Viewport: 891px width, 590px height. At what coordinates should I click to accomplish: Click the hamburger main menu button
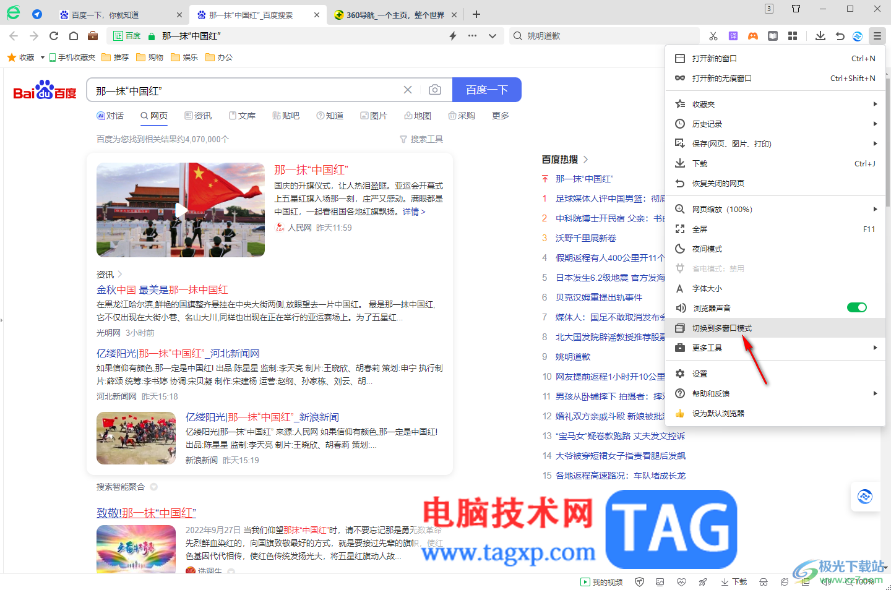coord(877,36)
